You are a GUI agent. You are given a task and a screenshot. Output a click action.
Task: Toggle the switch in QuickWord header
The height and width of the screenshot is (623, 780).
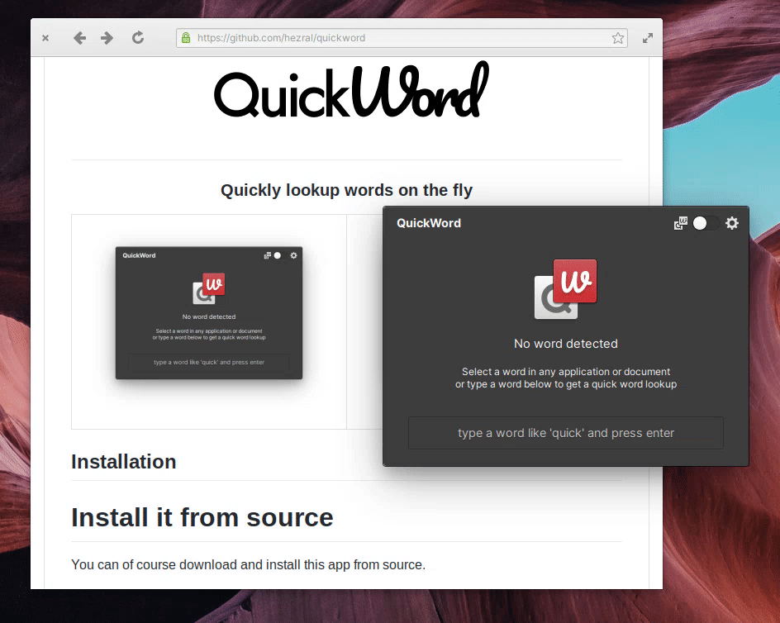coord(706,223)
